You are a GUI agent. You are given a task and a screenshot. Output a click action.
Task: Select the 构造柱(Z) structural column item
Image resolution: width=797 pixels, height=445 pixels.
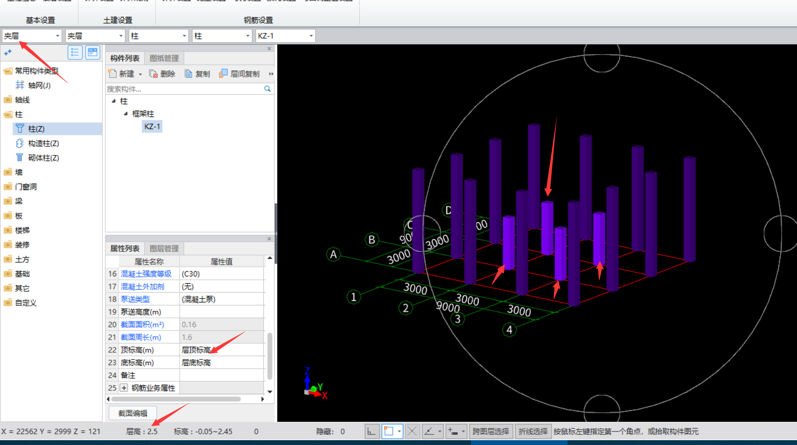coord(37,143)
